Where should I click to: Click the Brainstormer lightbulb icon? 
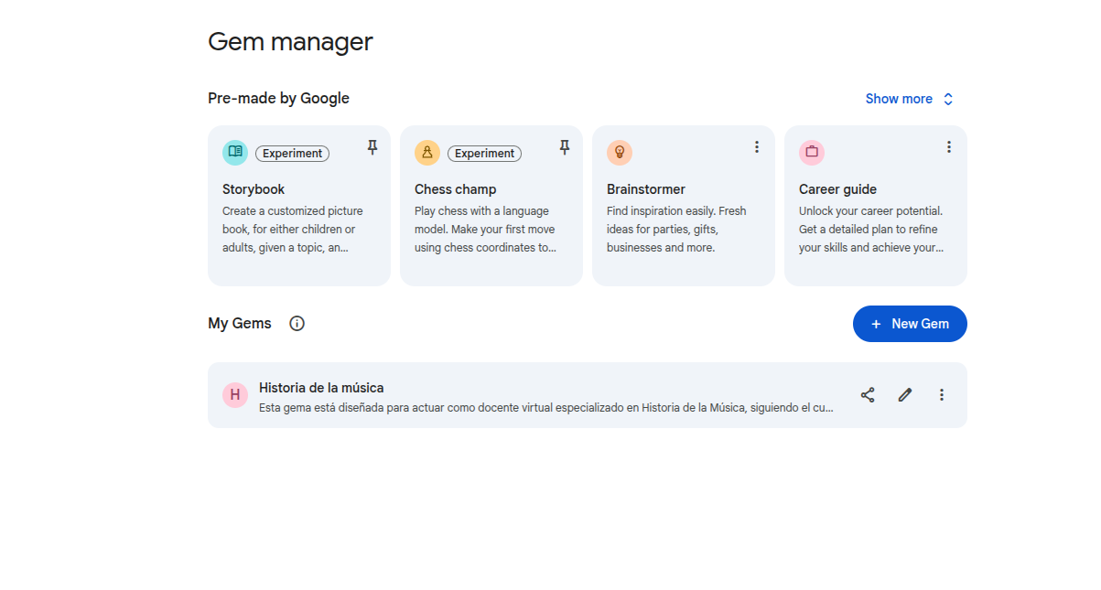click(x=620, y=153)
